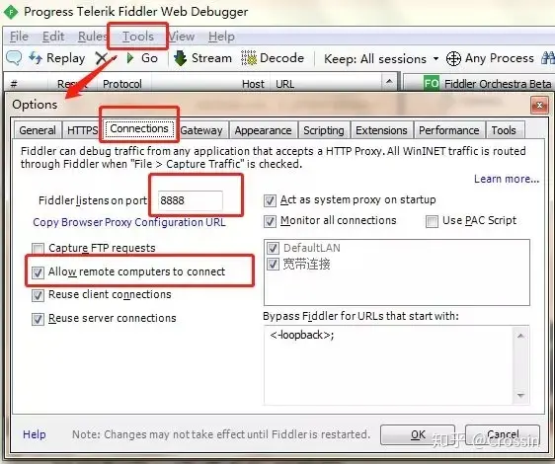This screenshot has width=555, height=464.
Task: Close the Options dialog
Action: click(x=540, y=105)
